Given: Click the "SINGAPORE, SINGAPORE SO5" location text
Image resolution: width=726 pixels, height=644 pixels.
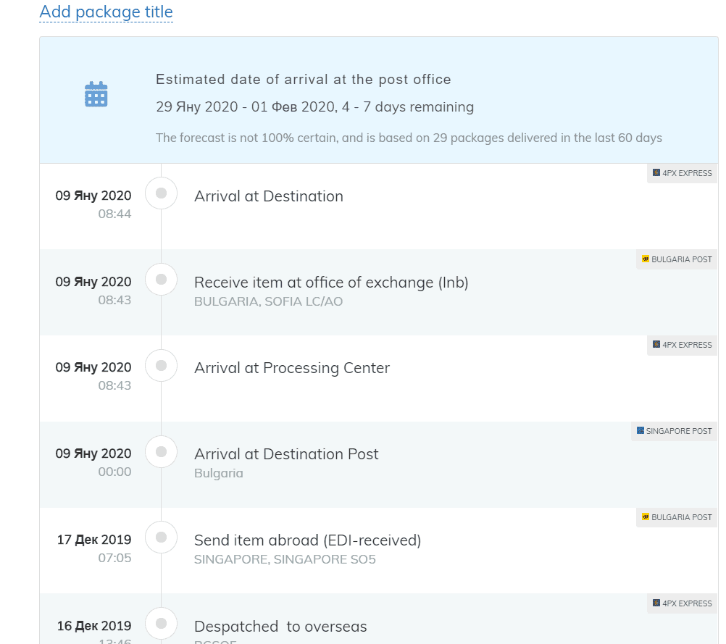Looking at the screenshot, I should point(285,559).
